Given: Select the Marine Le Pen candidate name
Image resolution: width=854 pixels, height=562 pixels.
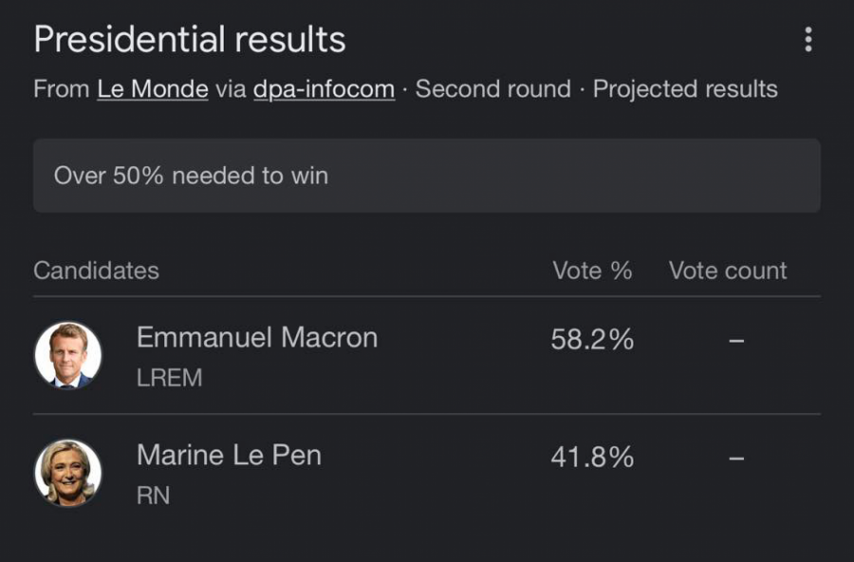Looking at the screenshot, I should tap(229, 455).
